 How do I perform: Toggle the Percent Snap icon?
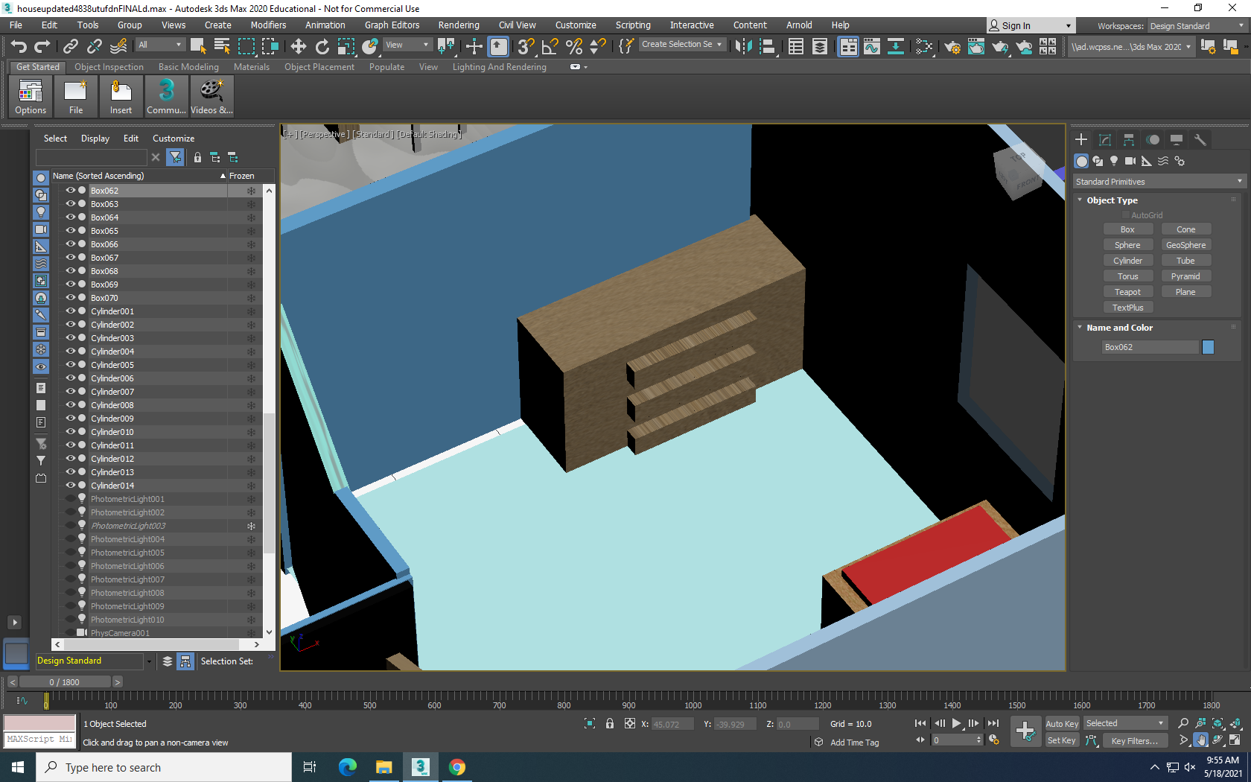[x=573, y=46]
